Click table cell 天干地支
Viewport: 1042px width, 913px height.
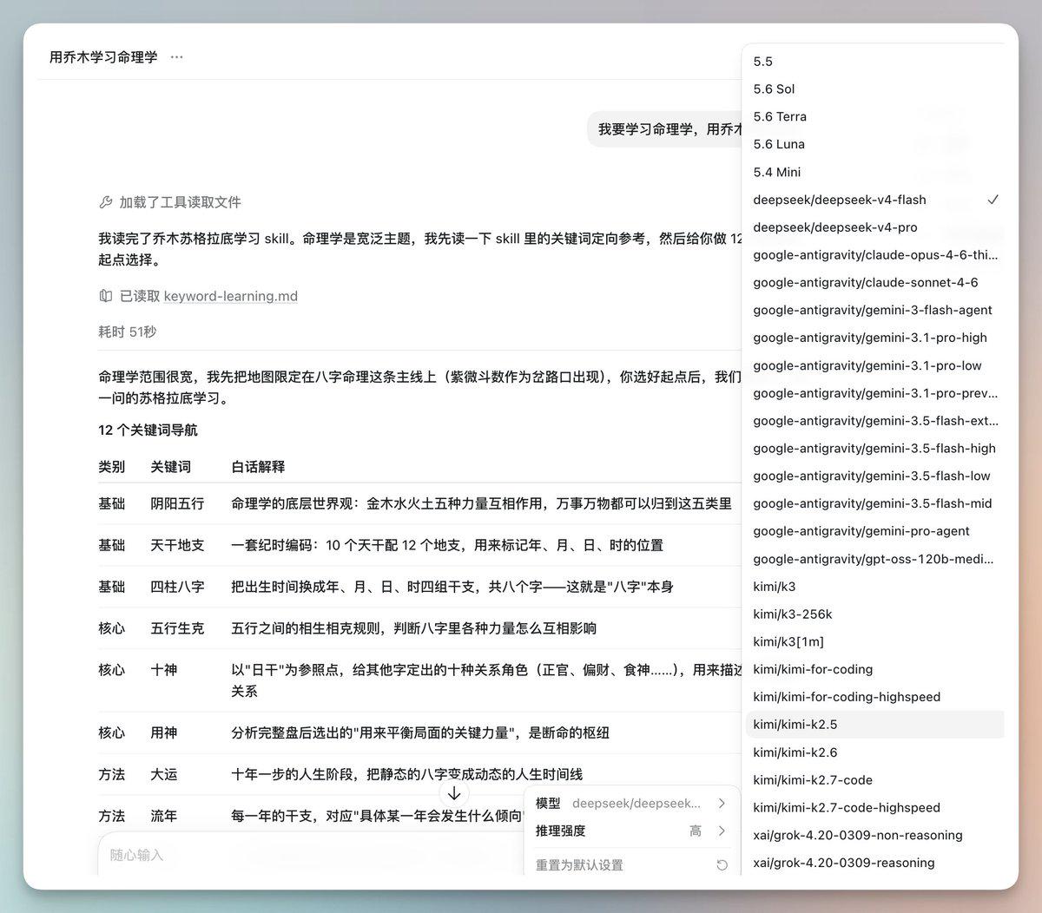(177, 545)
